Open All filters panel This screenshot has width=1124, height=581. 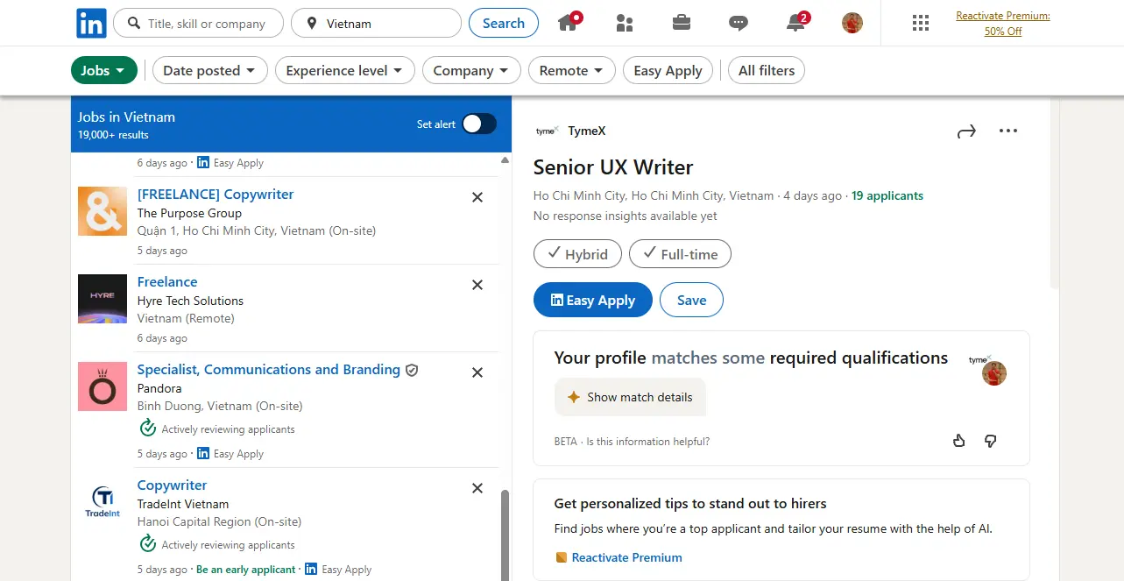click(x=767, y=70)
